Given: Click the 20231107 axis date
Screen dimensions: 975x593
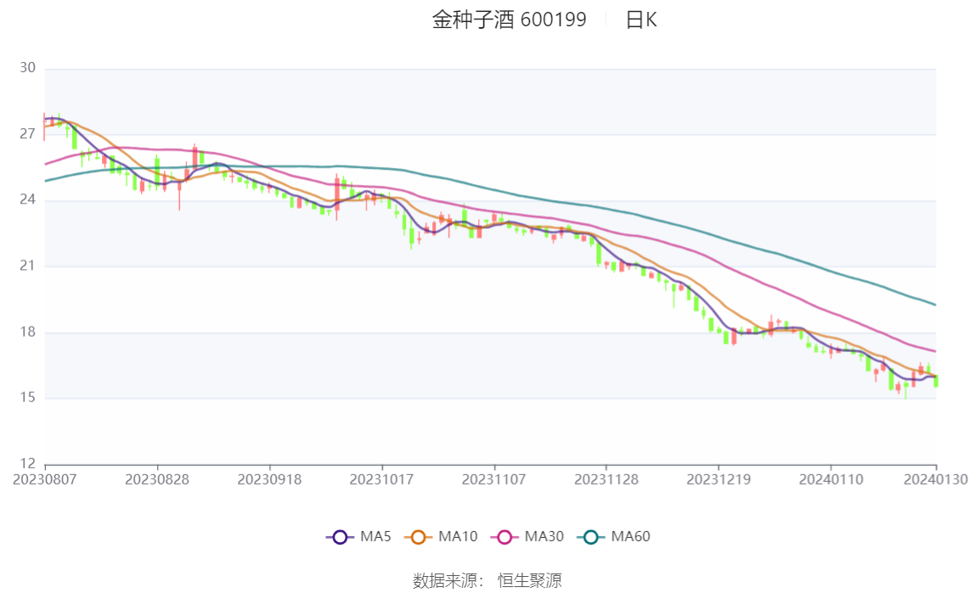Looking at the screenshot, I should (493, 479).
